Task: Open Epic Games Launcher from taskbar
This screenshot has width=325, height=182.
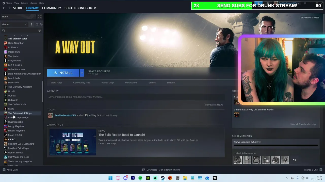Action: tap(177, 178)
